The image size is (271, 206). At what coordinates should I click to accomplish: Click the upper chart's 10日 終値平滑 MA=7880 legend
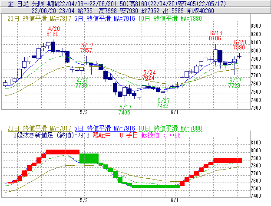coord(170,19)
